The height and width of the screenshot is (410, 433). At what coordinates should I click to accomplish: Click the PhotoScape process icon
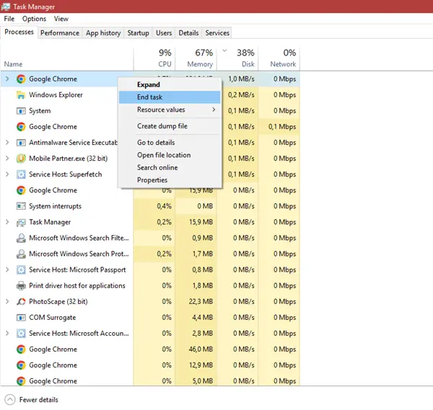(x=21, y=302)
